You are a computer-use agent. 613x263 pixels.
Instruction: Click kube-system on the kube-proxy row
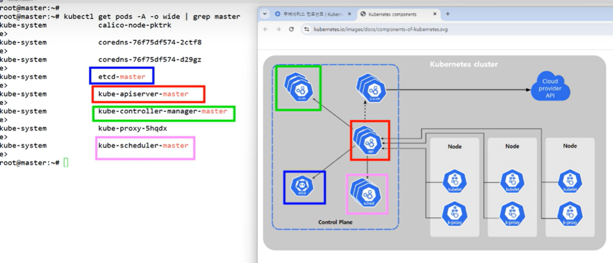[23, 128]
